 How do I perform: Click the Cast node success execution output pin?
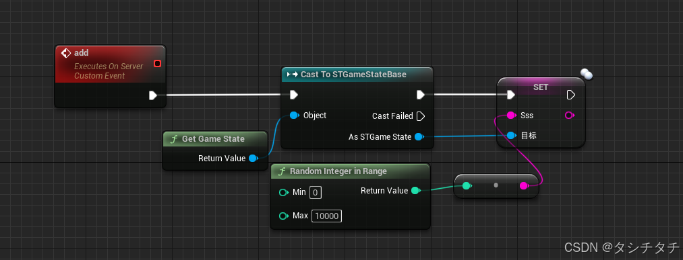(x=420, y=95)
